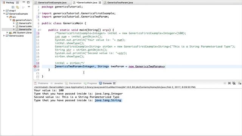Screen dimensions: 242x136
Task: Fold the main method at line 8
Action: pyautogui.click(x=40, y=30)
